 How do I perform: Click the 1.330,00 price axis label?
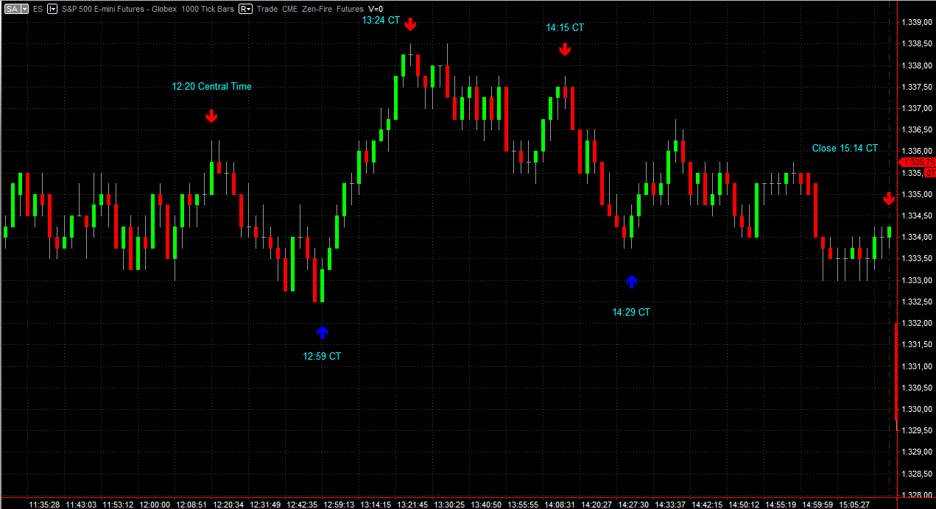click(x=917, y=410)
